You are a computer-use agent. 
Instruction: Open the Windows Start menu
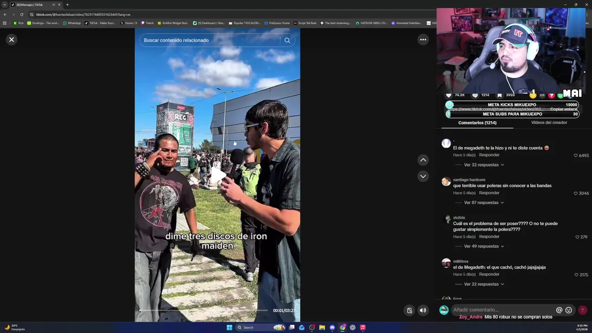point(229,327)
